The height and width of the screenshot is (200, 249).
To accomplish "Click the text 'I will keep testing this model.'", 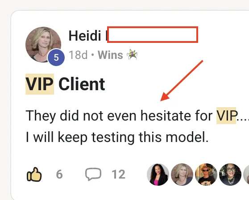I will point(117,137).
